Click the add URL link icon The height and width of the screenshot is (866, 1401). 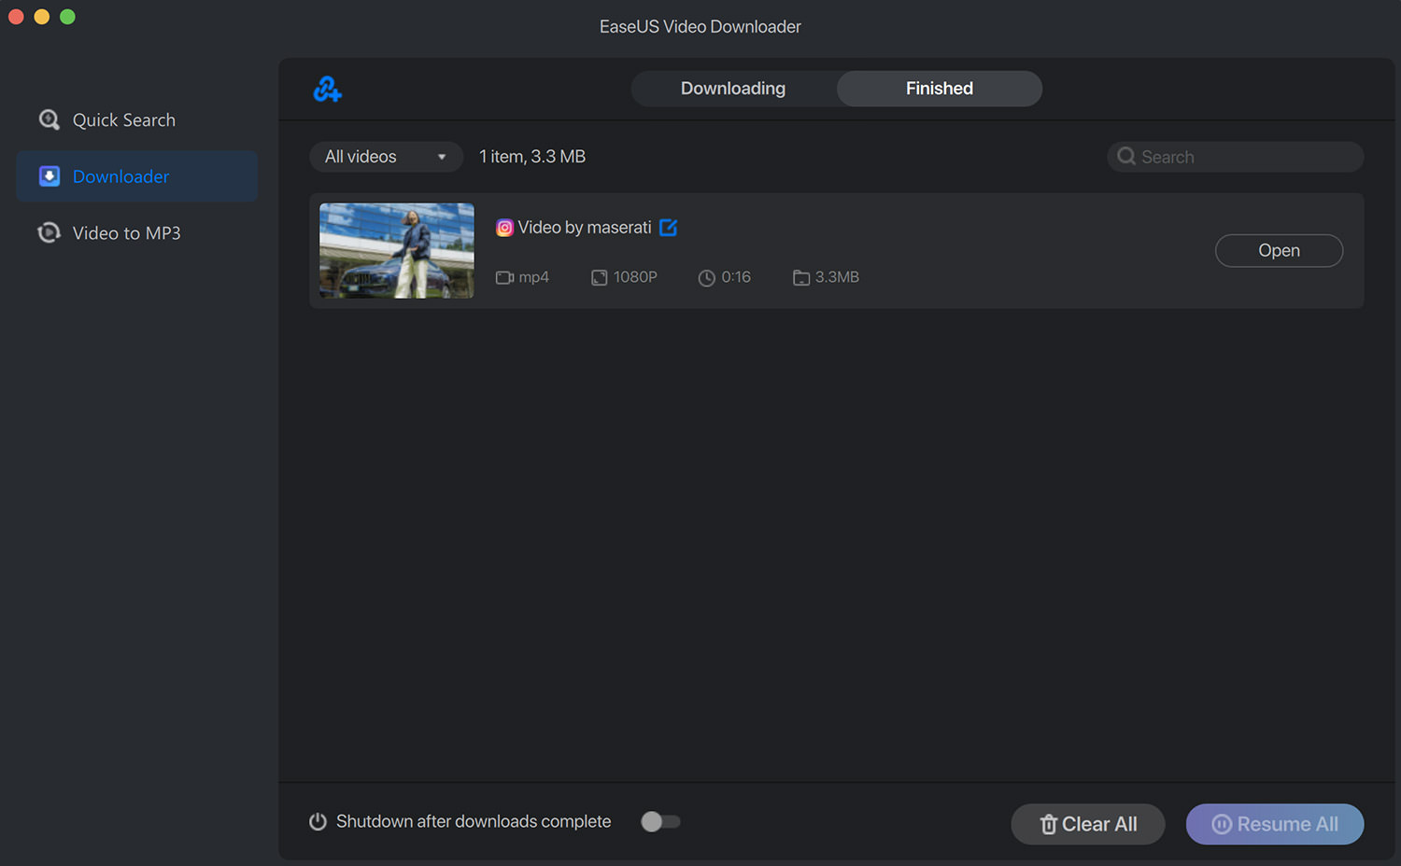327,90
